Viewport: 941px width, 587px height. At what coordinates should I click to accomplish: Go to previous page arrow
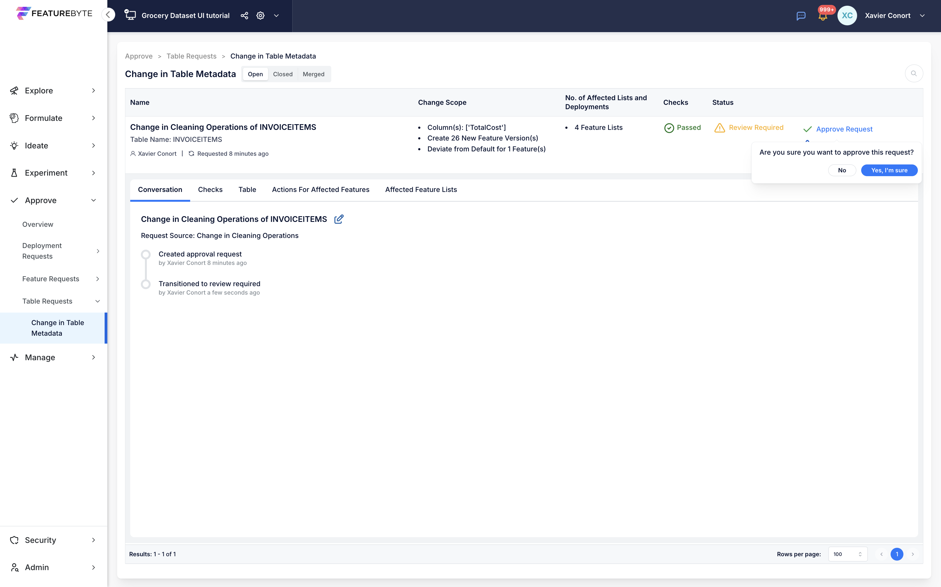pos(881,554)
